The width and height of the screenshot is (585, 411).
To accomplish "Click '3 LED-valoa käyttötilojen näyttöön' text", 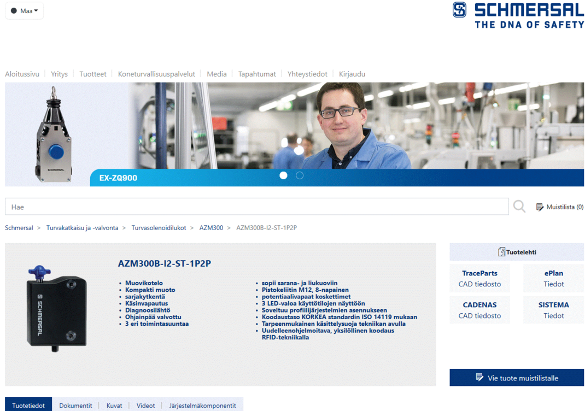I will [313, 303].
